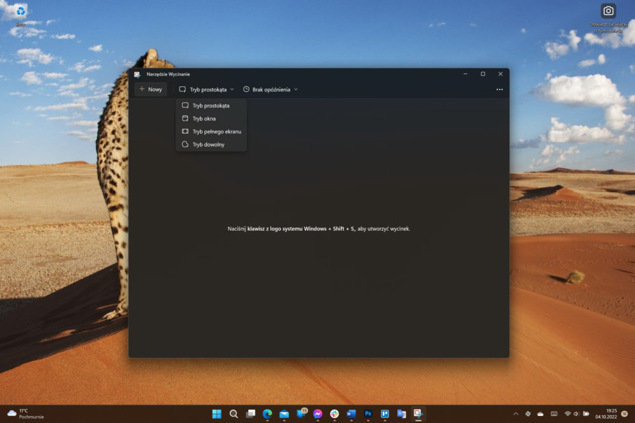Open the weather widget showing 11°C
Image resolution: width=635 pixels, height=423 pixels.
[x=25, y=413]
